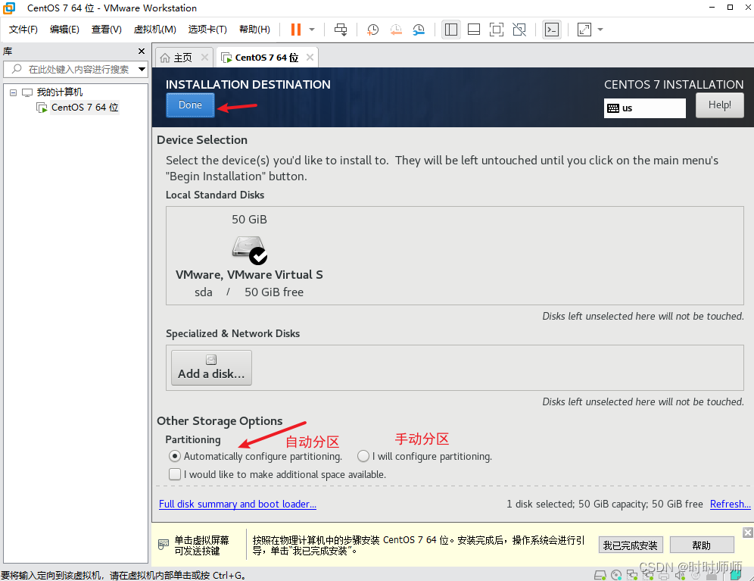Click the revert to snapshot icon

click(396, 30)
